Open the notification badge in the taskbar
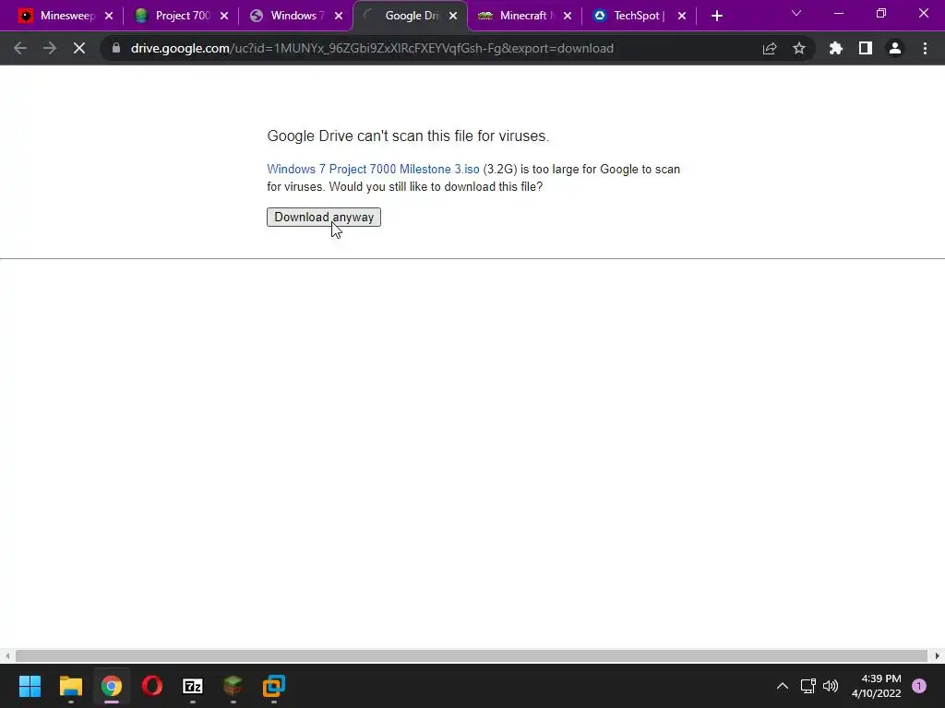 (919, 686)
